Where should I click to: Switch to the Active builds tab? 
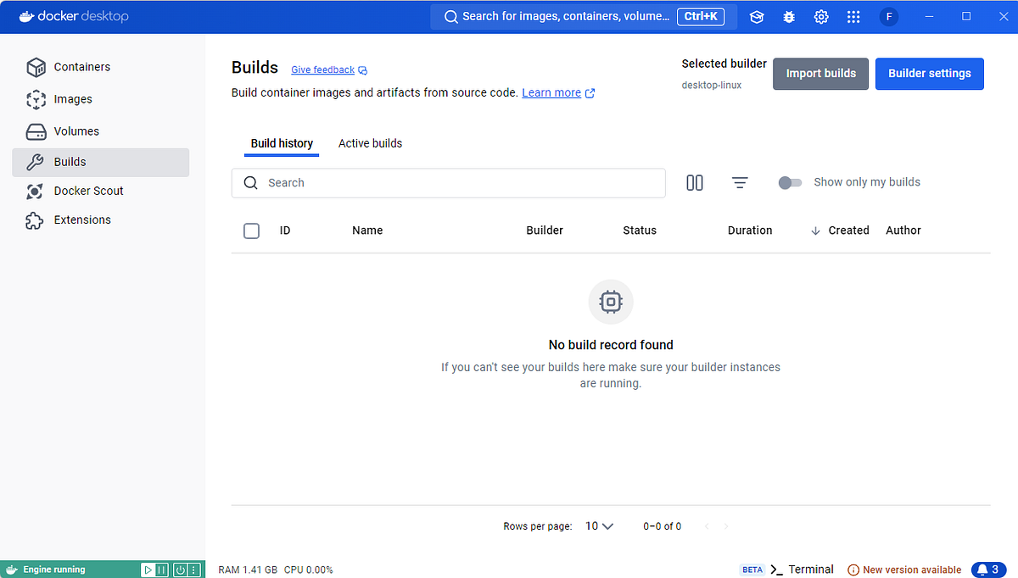(x=370, y=143)
